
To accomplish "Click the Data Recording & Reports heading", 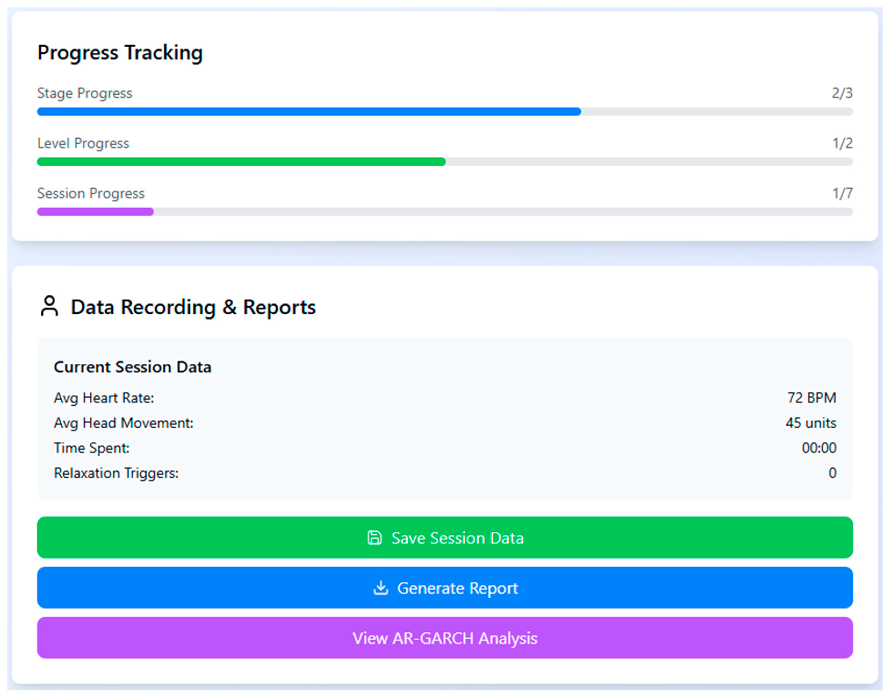I will 193,307.
